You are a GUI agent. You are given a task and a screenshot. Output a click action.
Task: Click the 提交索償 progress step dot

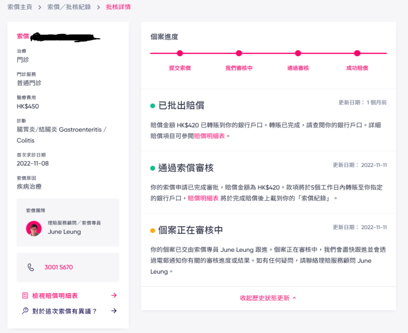coord(180,53)
